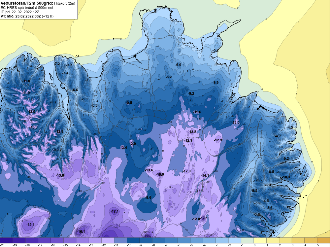Click the -11.0 temperature label
The width and height of the screenshot is (330, 247).
[26, 81]
